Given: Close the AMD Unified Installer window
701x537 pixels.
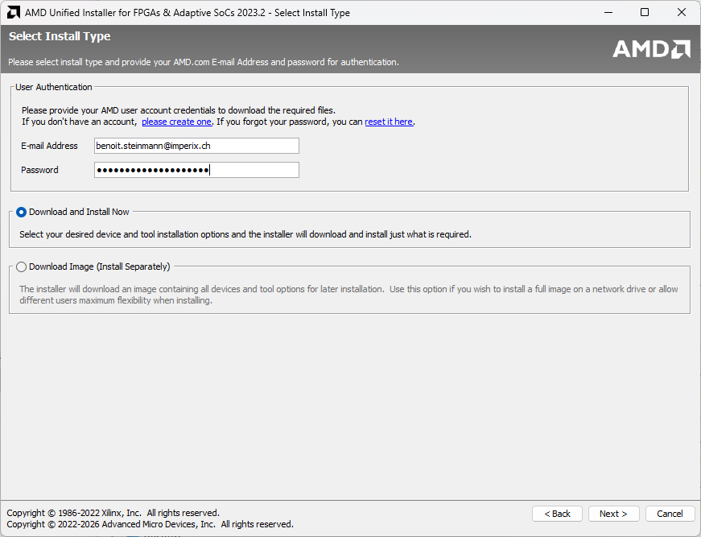Looking at the screenshot, I should [682, 13].
